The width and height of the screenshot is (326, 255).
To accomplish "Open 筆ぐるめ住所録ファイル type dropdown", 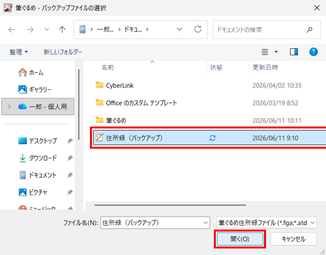I will pyautogui.click(x=267, y=222).
